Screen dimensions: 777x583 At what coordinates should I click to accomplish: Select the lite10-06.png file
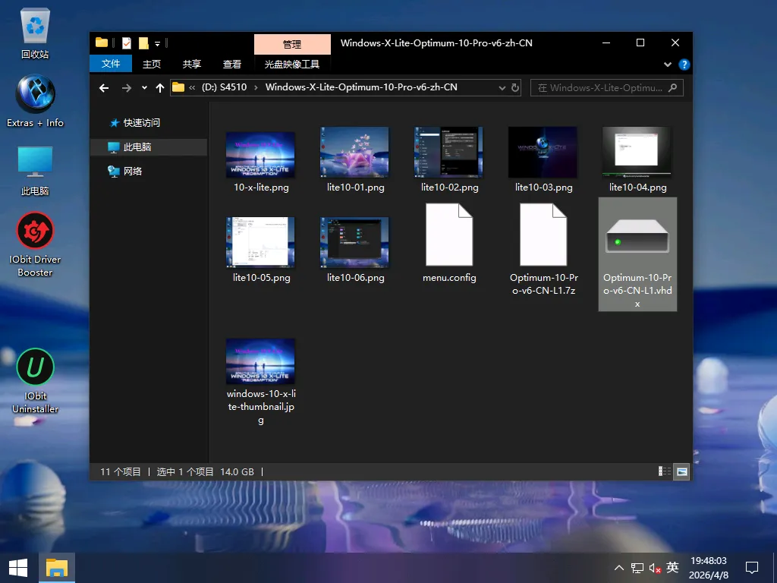[x=355, y=250]
